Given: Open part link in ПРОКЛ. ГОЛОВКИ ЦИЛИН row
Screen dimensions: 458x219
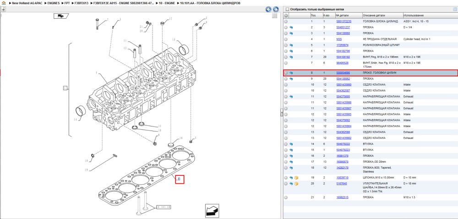Looking at the screenshot, I should [343, 73].
